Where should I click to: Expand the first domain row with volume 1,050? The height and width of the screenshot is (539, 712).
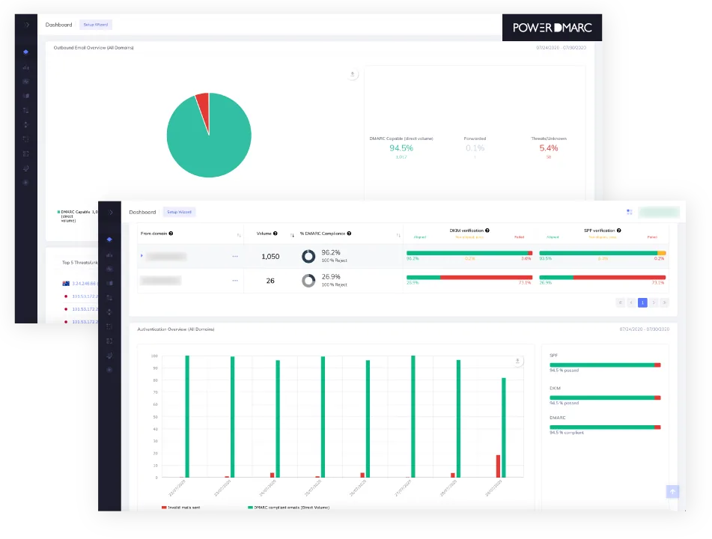point(142,256)
